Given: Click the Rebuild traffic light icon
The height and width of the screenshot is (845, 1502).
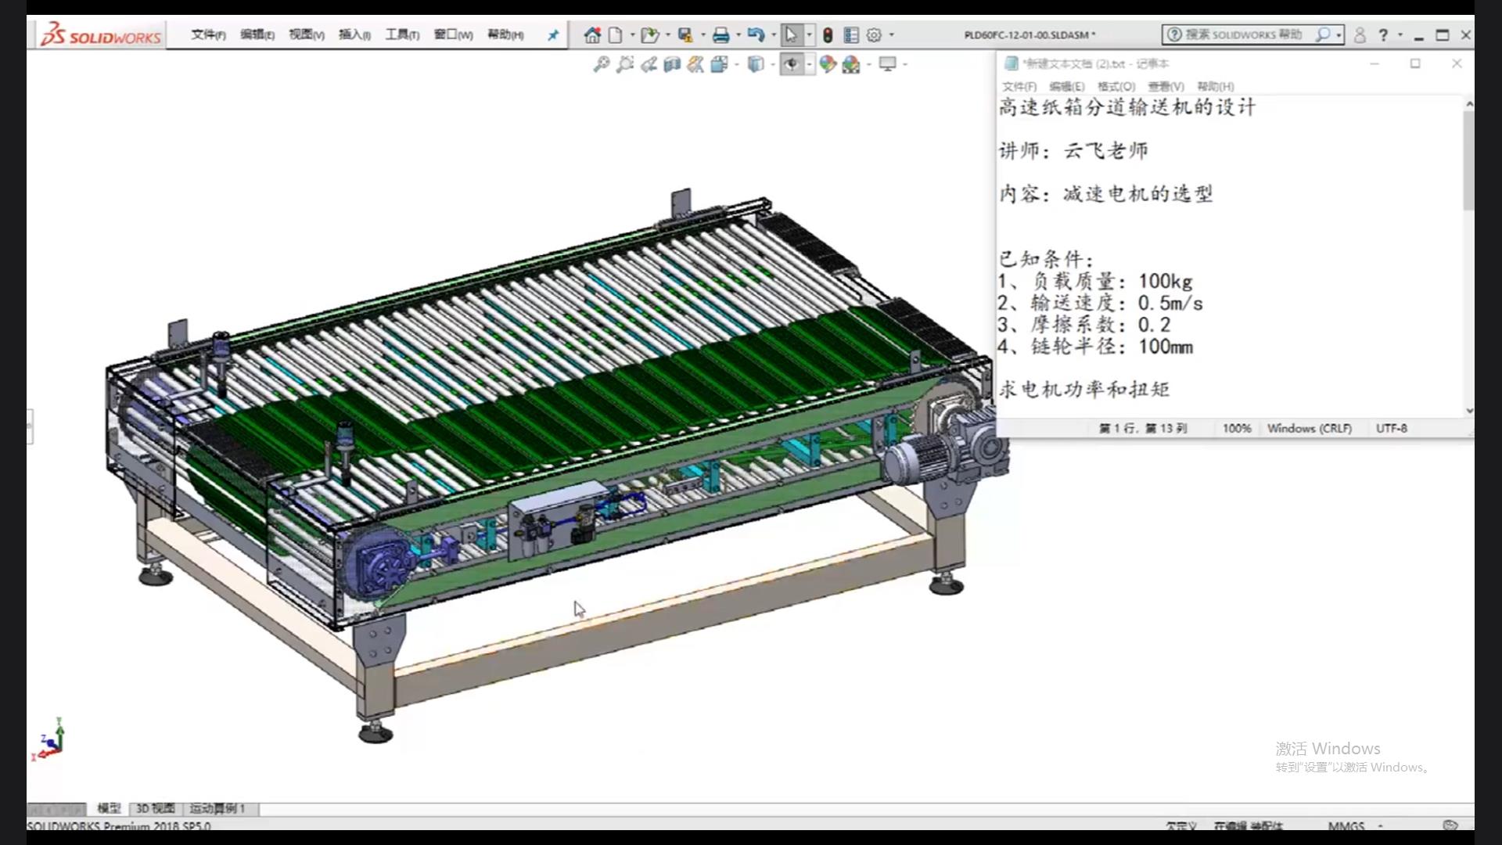Looking at the screenshot, I should pyautogui.click(x=828, y=35).
